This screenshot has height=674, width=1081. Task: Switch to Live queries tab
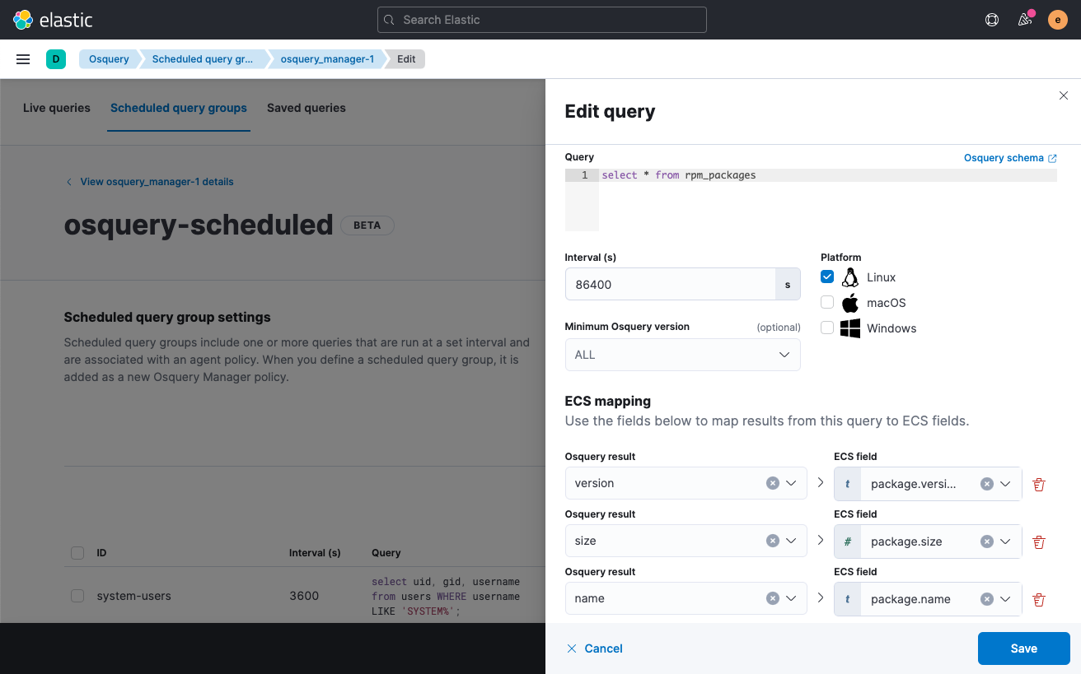pos(57,108)
